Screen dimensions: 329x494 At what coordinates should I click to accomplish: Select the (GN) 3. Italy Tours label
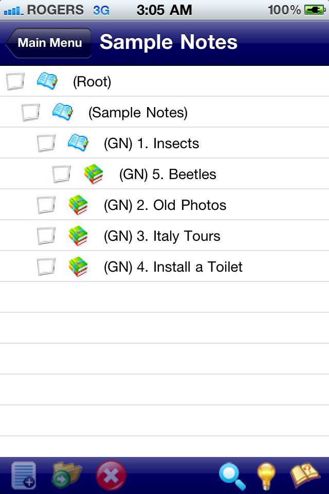tap(162, 236)
